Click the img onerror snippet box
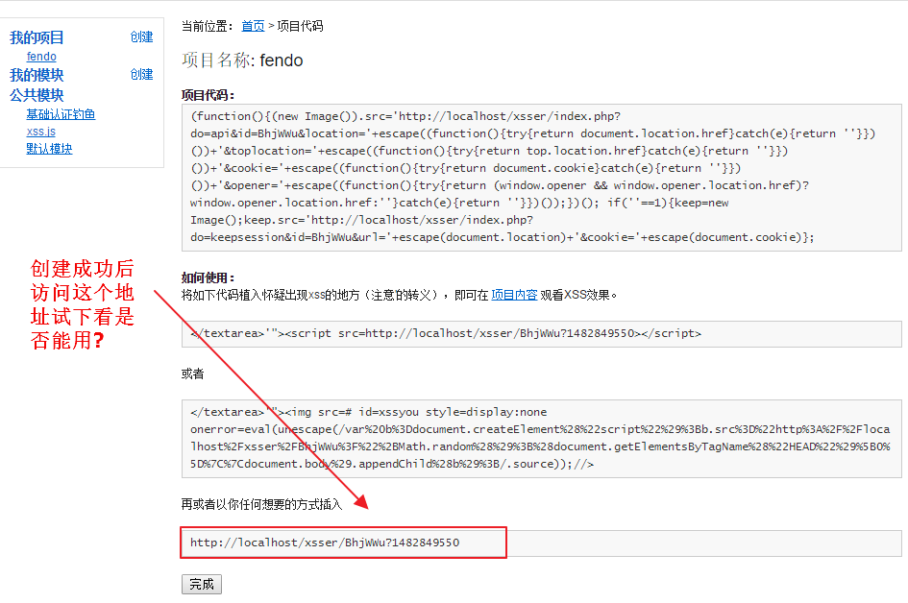908x603 pixels. tap(542, 439)
